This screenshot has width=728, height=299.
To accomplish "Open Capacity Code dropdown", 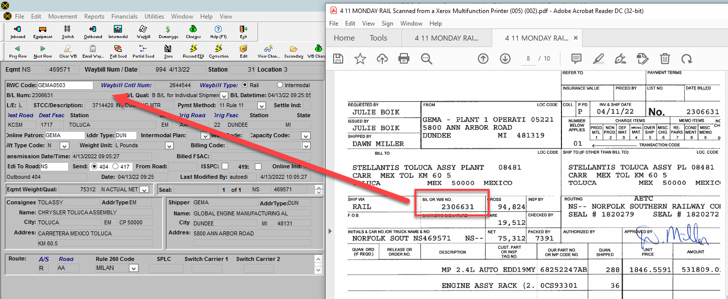I will [306, 136].
